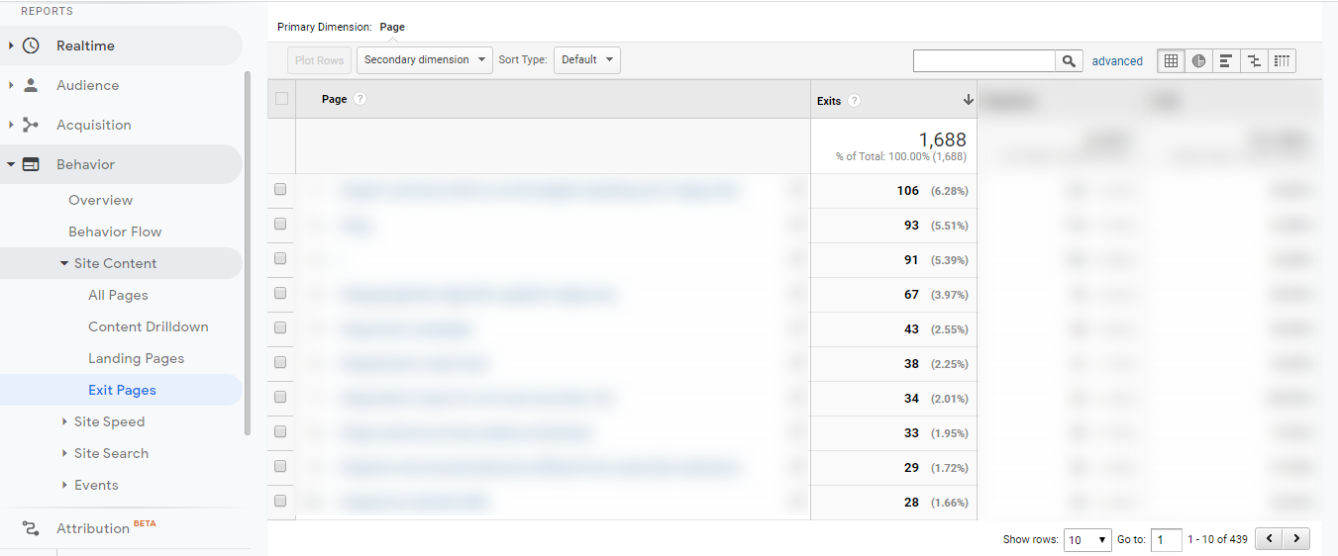
Task: Click the 1,688 total exits value
Action: tap(942, 139)
